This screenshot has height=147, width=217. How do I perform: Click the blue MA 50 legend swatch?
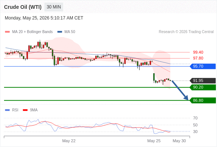pyautogui.click(x=60, y=32)
